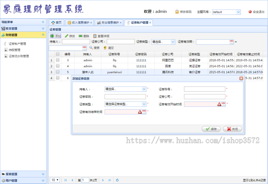The height and width of the screenshot is (184, 268).
Task: Expand the 报表管理 accordion section
Action: tap(23, 174)
